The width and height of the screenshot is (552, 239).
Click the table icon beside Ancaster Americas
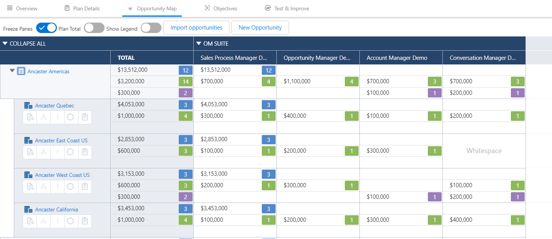21,71
